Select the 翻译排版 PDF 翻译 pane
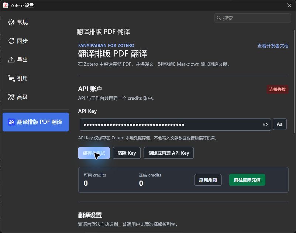 point(36,122)
